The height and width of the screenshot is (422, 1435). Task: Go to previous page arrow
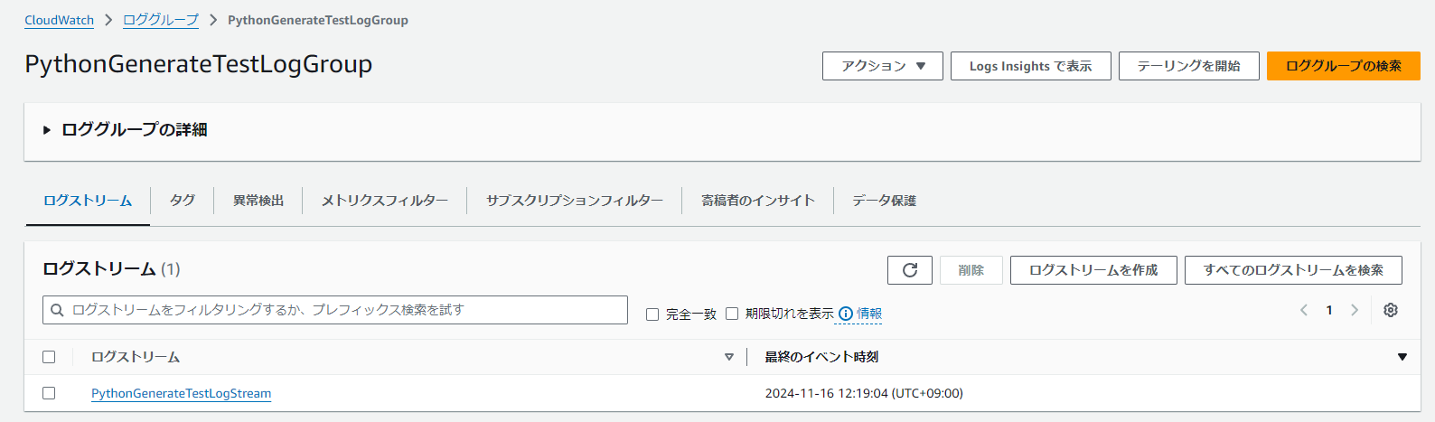pos(1304,310)
